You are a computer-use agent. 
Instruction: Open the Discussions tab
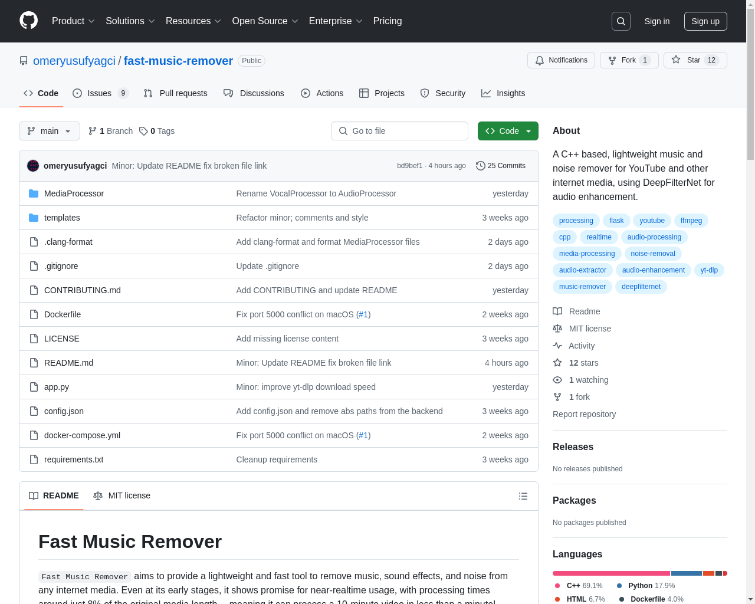point(254,93)
